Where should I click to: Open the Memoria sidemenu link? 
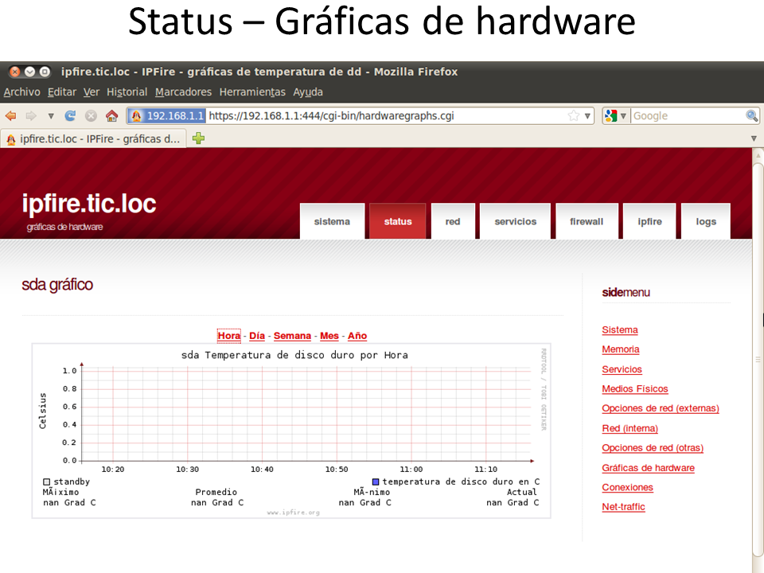coord(620,349)
